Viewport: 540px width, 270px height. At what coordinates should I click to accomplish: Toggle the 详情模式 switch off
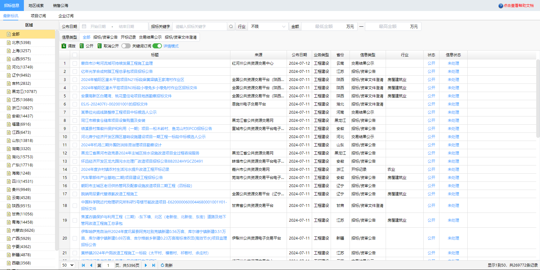point(157,46)
